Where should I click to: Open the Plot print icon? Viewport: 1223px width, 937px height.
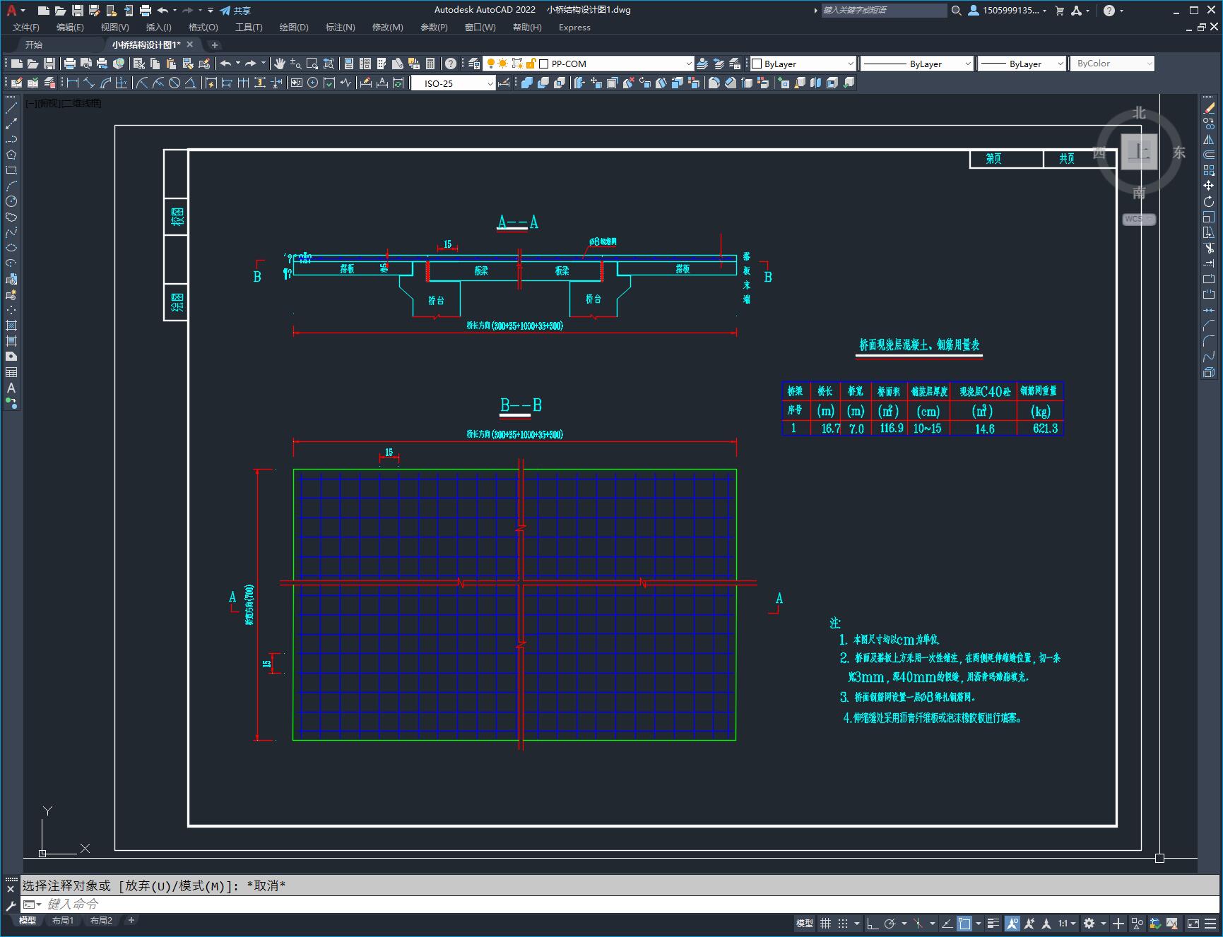click(70, 64)
